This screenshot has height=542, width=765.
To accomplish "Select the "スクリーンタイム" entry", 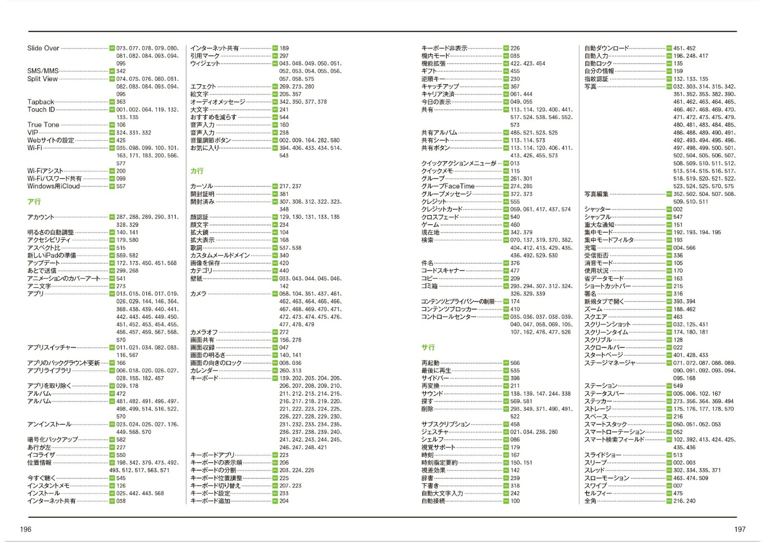I will (606, 332).
